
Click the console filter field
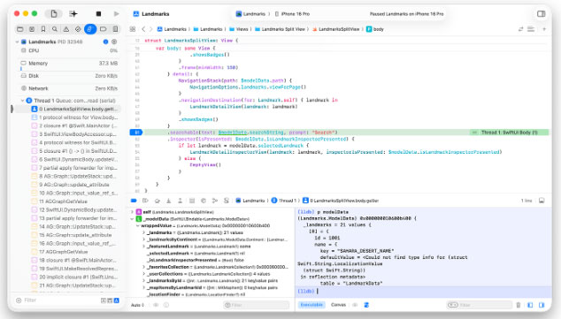(480, 305)
